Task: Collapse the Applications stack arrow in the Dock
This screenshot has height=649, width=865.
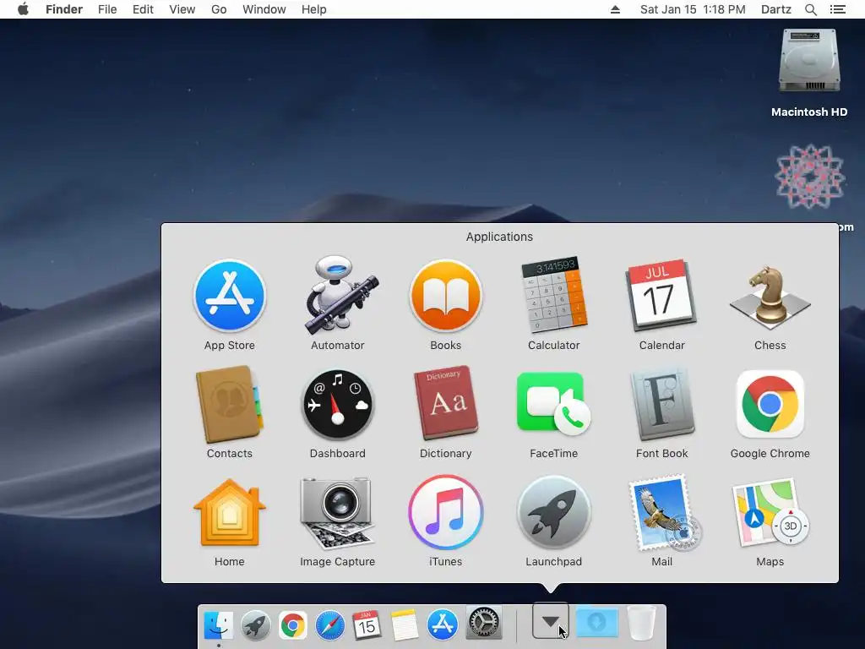Action: coord(550,621)
